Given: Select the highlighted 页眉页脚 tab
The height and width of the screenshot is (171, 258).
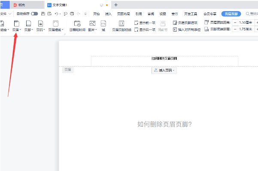Looking at the screenshot, I should tap(231, 14).
